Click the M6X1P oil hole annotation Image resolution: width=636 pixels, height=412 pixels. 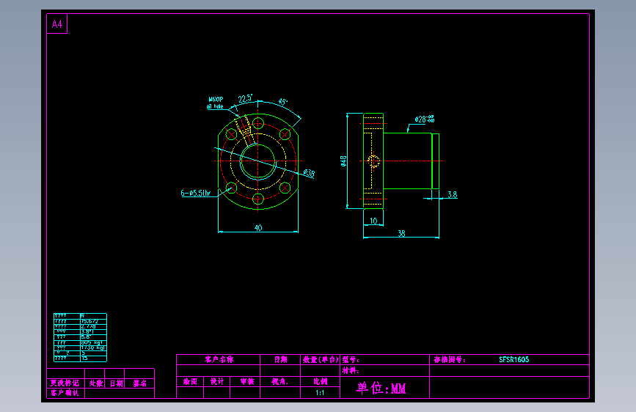216,103
